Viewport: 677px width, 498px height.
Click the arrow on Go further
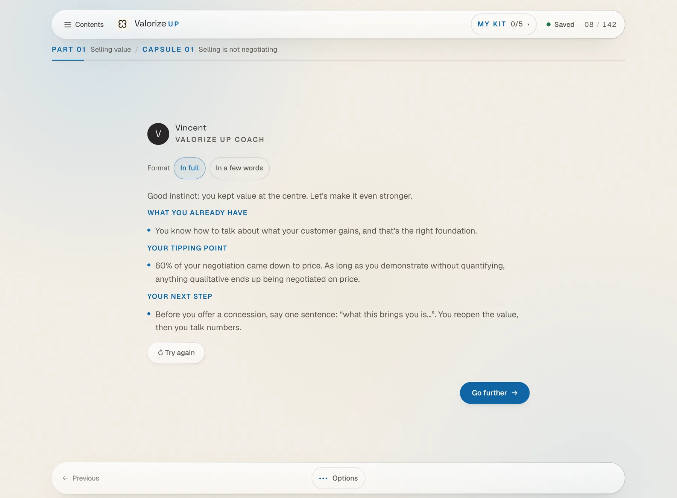(515, 393)
